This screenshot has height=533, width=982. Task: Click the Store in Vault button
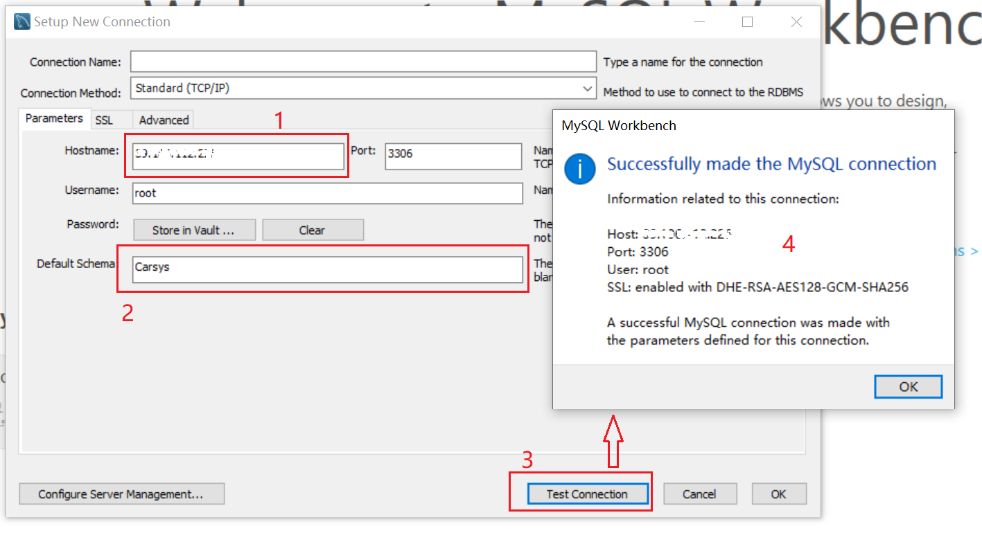click(194, 231)
